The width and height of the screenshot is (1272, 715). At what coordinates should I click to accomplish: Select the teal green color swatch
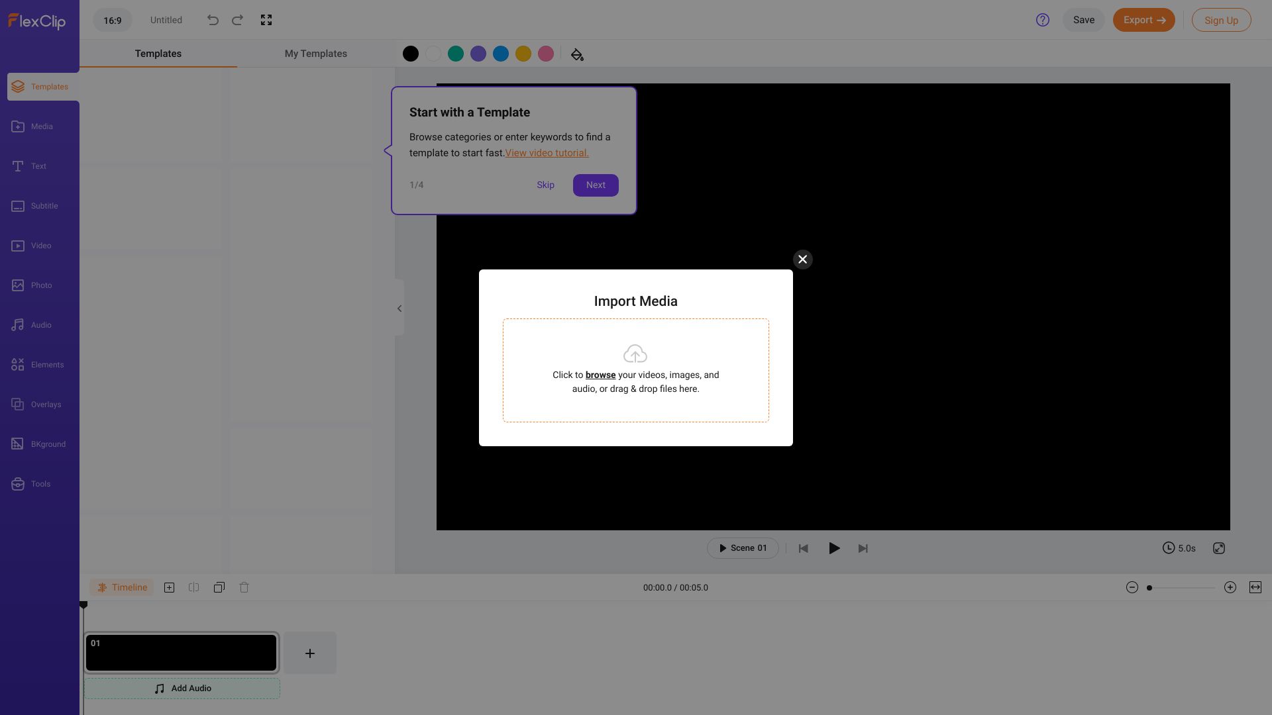coord(456,54)
